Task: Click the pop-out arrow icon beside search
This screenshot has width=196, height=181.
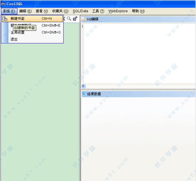Action: [75, 19]
